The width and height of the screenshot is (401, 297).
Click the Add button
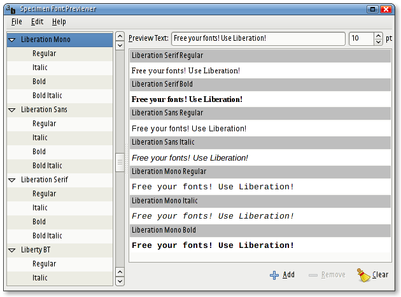[283, 275]
